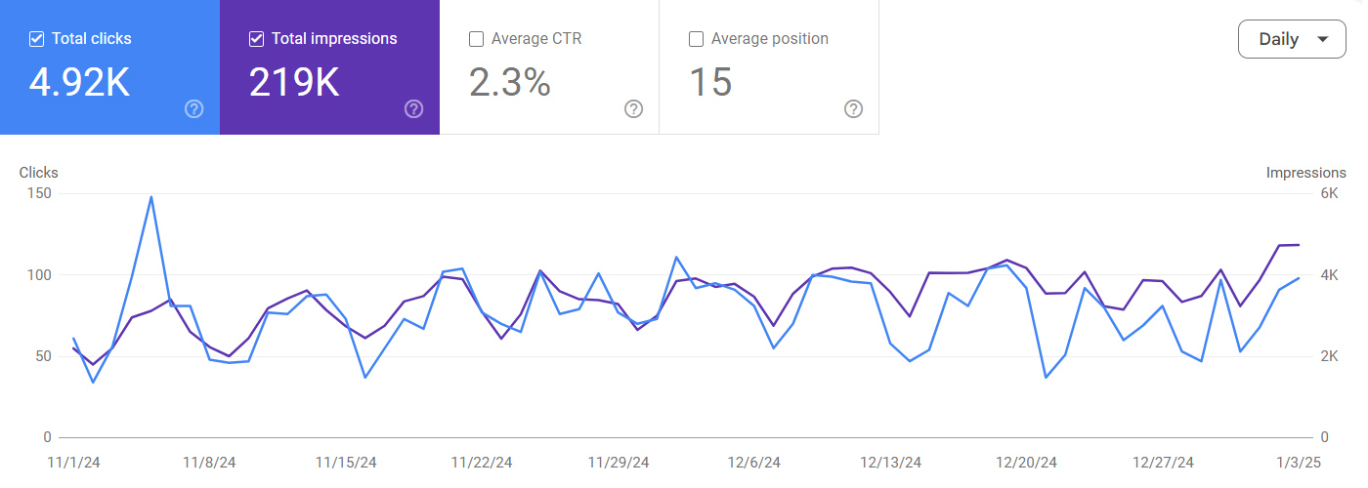Viewport: 1368px width, 488px height.
Task: Open help icon for Average position
Action: [853, 108]
